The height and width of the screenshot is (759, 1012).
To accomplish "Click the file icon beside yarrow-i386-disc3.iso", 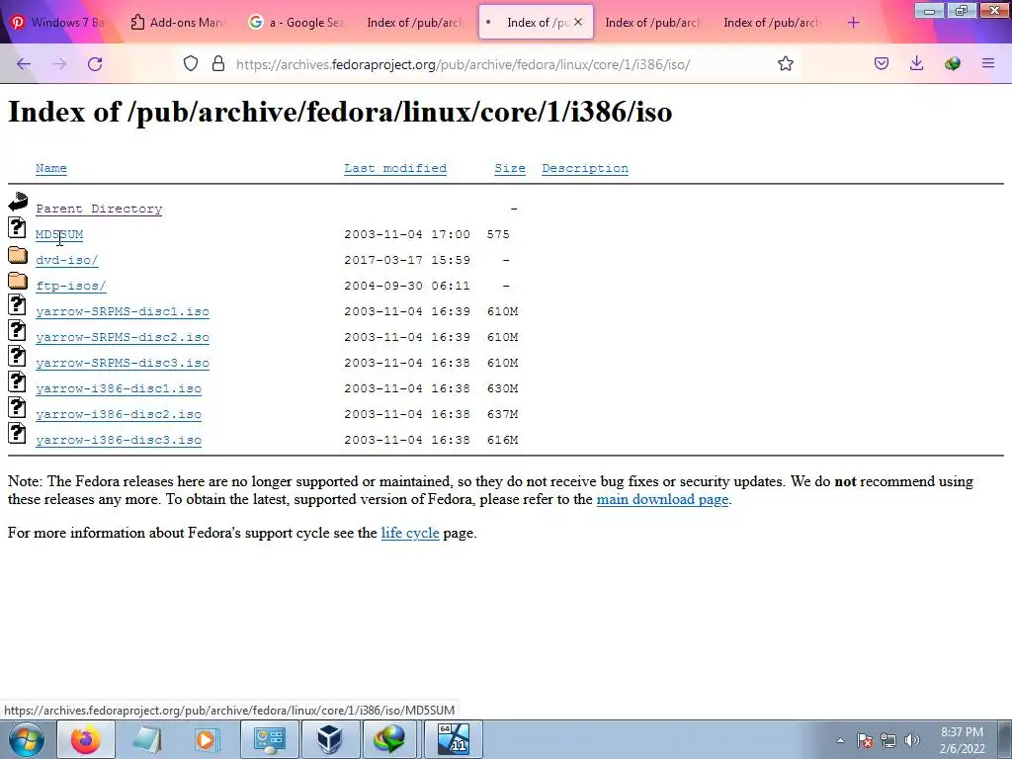I will click(x=18, y=434).
